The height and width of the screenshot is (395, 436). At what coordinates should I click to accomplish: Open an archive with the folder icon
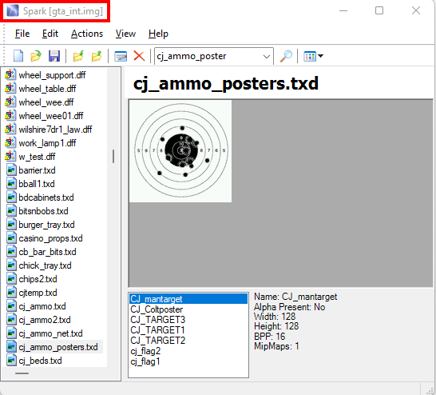pyautogui.click(x=36, y=56)
